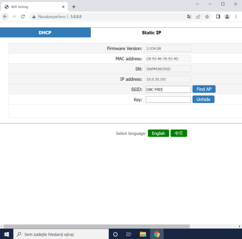The image size is (242, 239).
Task: Click the browser back arrow
Action: [x=5, y=17]
